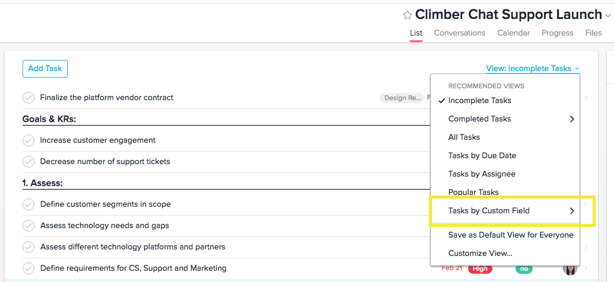Check off 'Increase customer engagement' task
This screenshot has width=614, height=282.
pos(28,140)
